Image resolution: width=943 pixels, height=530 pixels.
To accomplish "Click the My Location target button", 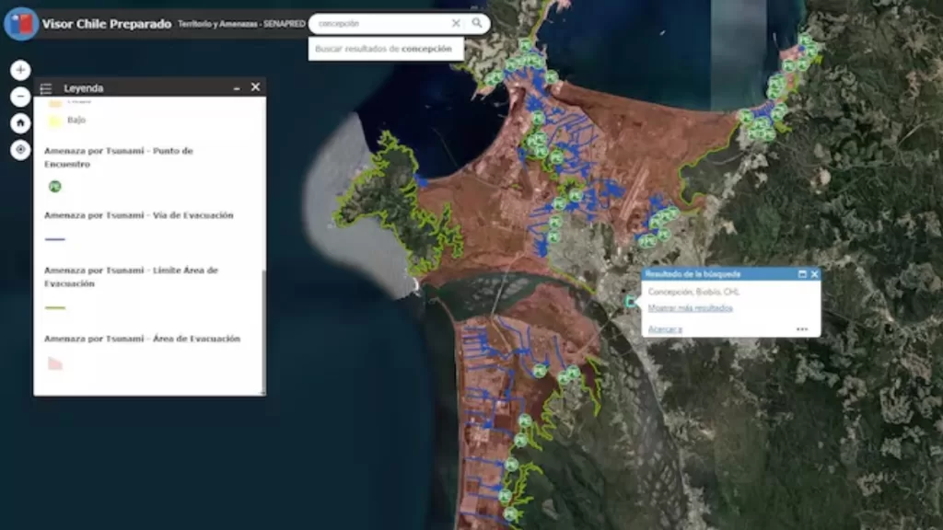I will [x=20, y=150].
